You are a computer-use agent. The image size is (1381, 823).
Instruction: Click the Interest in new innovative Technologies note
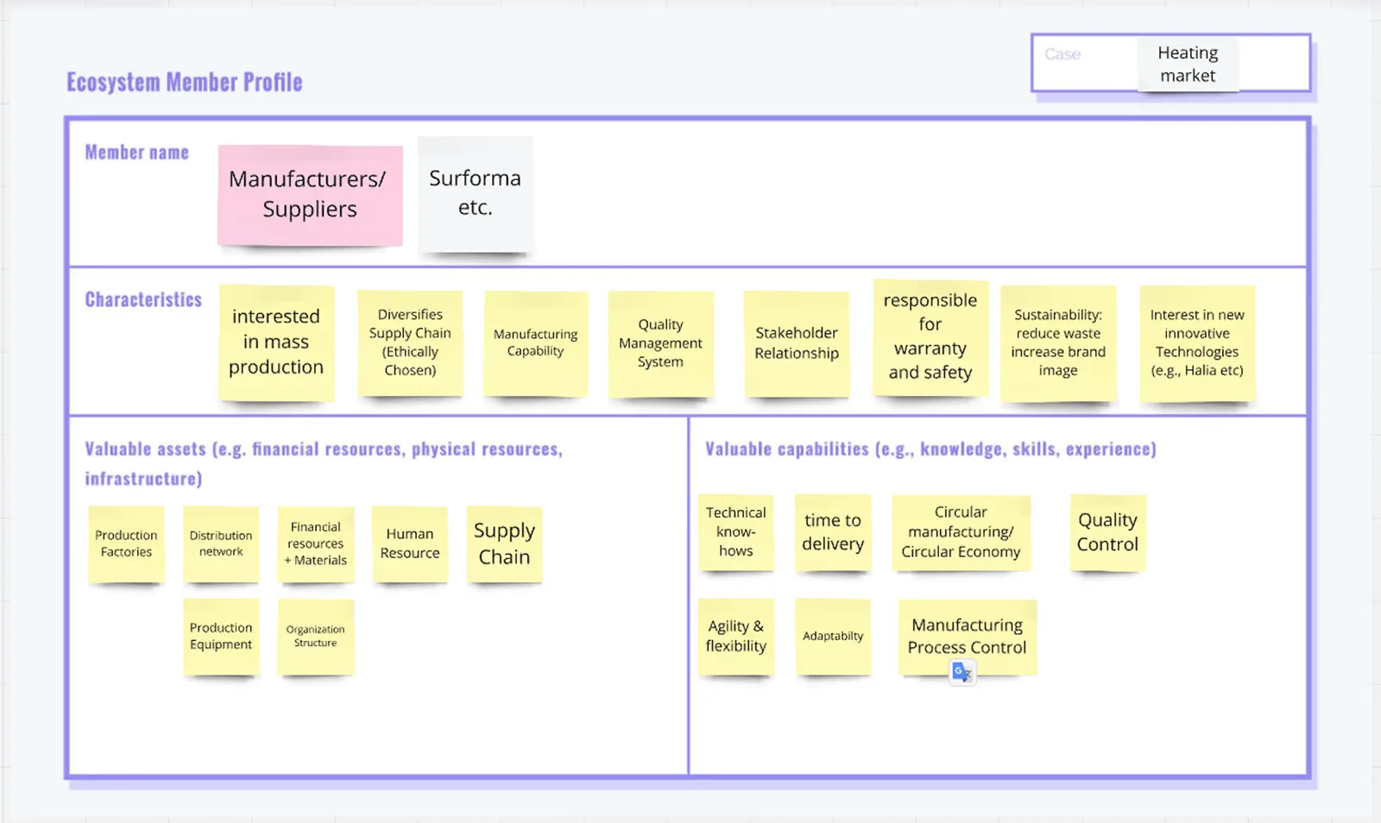[1197, 342]
